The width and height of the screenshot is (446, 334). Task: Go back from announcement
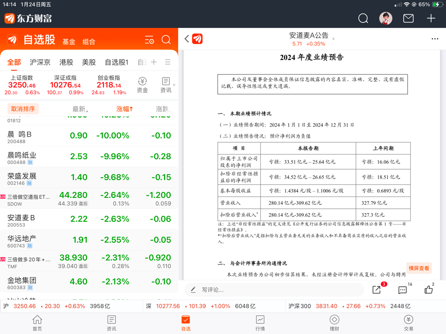coord(187,39)
